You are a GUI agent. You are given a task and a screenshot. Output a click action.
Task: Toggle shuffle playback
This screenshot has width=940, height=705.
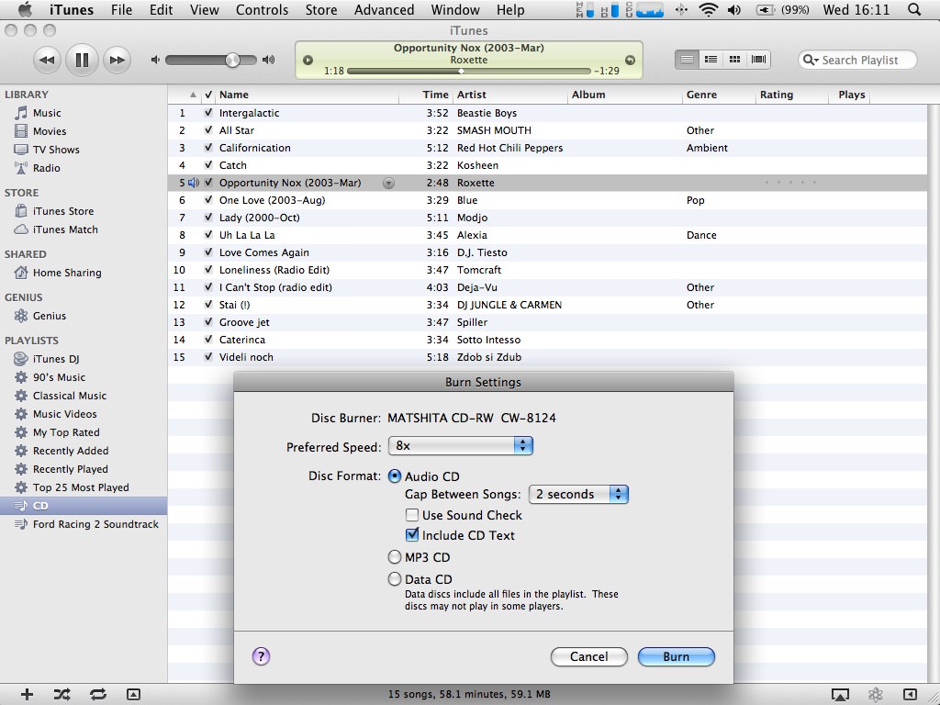[x=62, y=694]
